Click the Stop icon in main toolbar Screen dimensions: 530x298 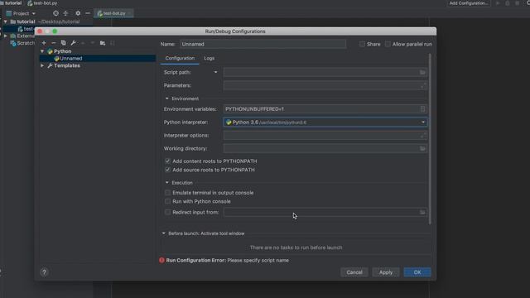pyautogui.click(x=517, y=3)
